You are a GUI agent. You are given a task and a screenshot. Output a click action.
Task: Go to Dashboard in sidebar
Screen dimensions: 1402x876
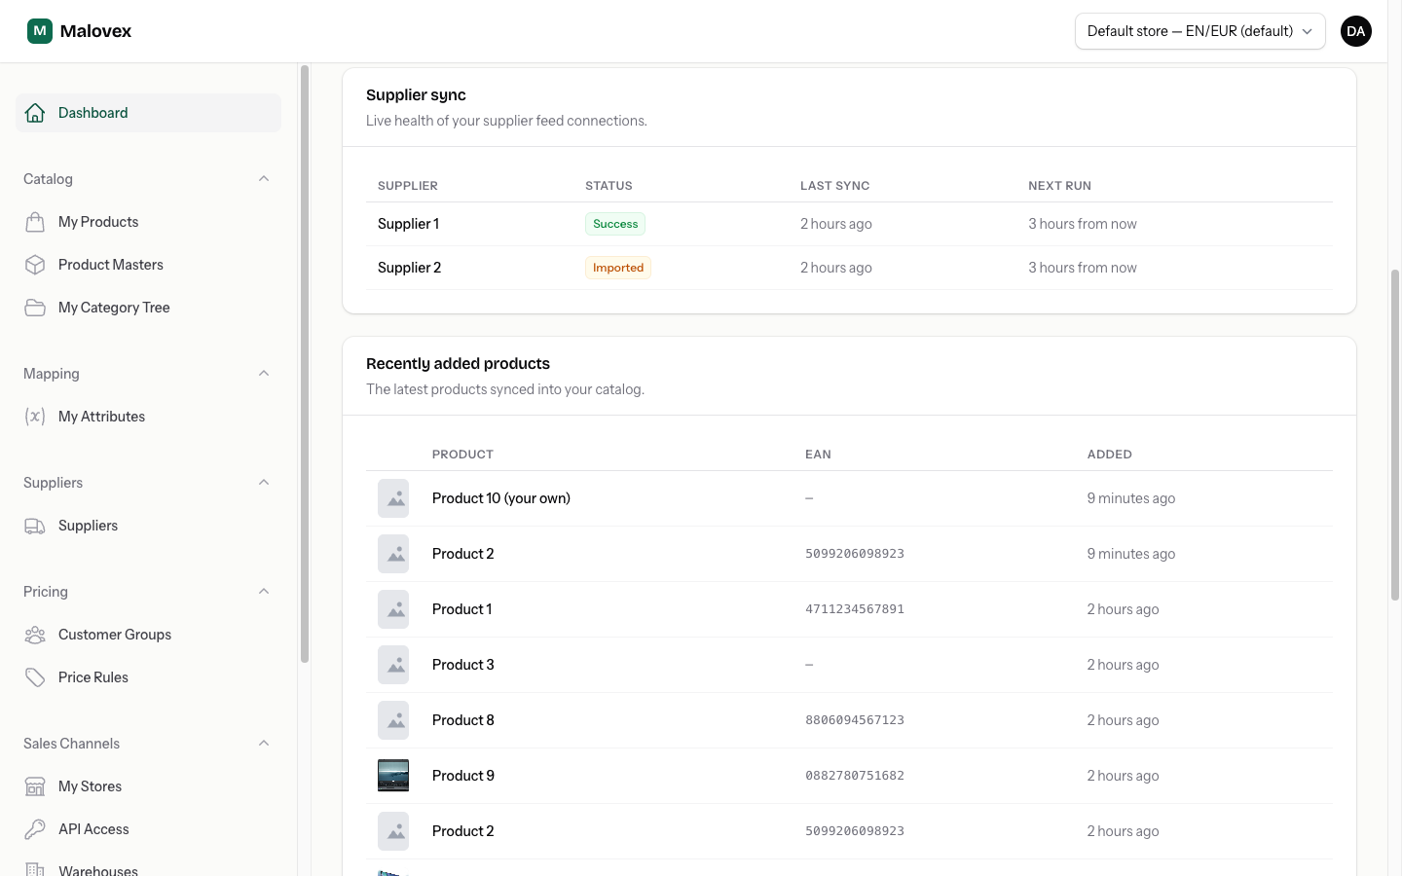click(148, 113)
